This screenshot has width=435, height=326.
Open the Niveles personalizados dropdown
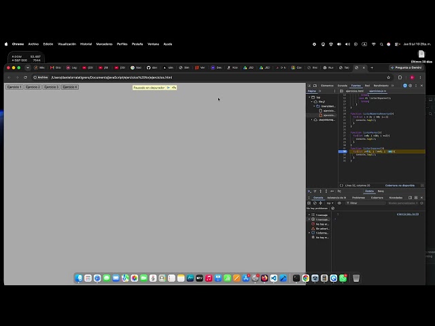point(403,203)
